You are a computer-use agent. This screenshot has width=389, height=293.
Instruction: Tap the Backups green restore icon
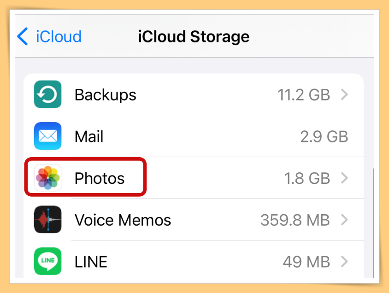[47, 94]
